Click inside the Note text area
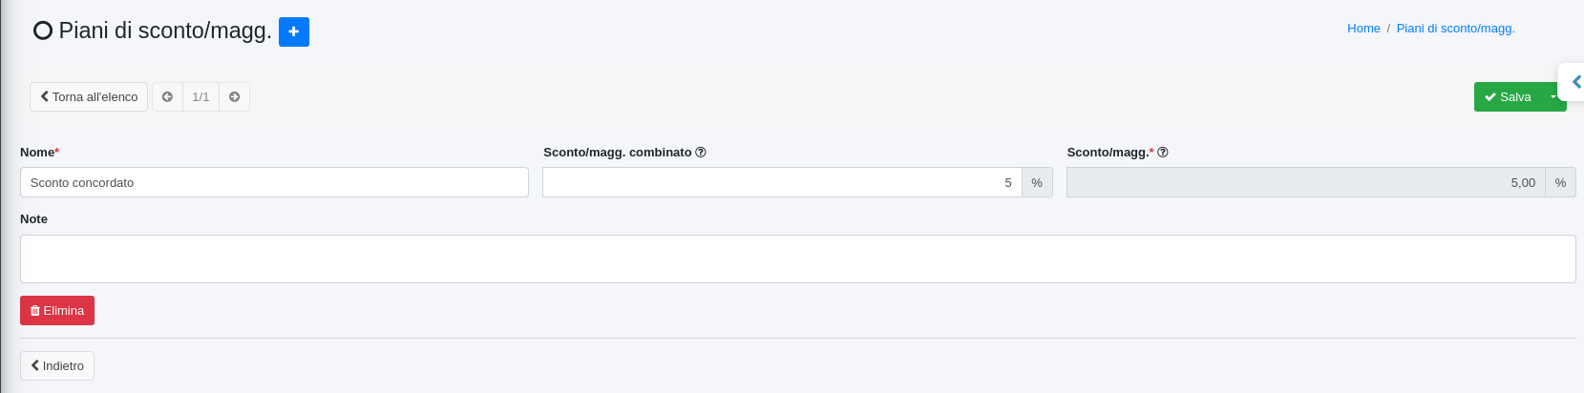This screenshot has height=393, width=1584. click(797, 259)
